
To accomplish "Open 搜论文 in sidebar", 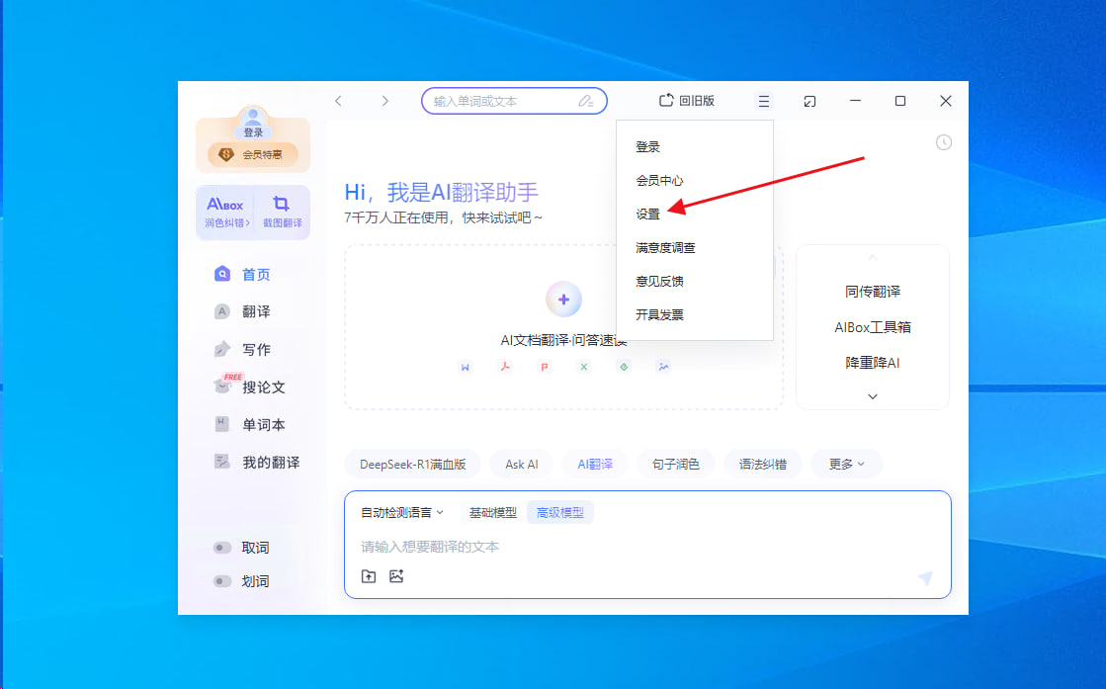I will pyautogui.click(x=250, y=387).
